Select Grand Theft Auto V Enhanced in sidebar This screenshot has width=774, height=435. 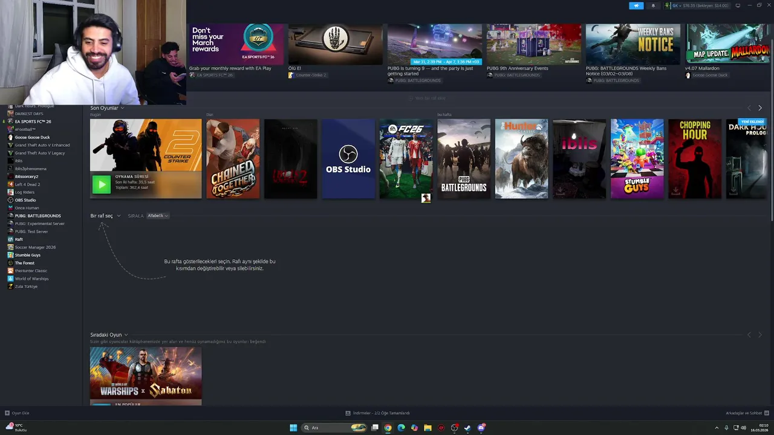pyautogui.click(x=42, y=145)
